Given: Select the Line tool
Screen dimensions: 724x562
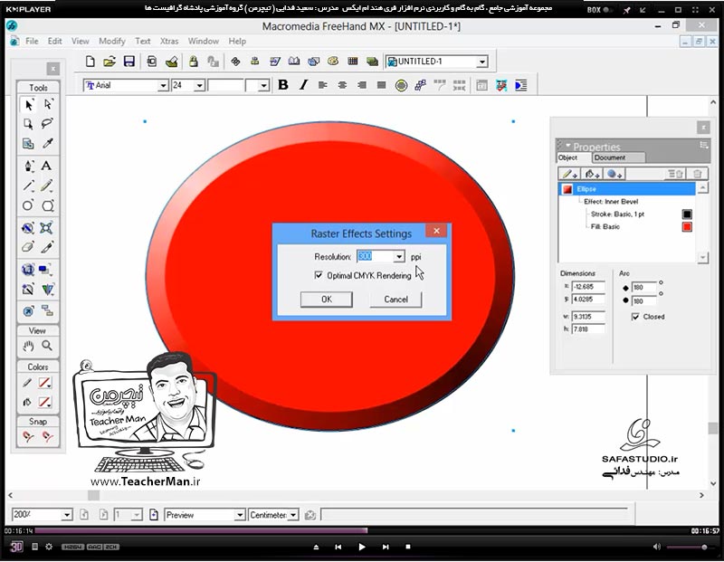Looking at the screenshot, I should coord(29,186).
